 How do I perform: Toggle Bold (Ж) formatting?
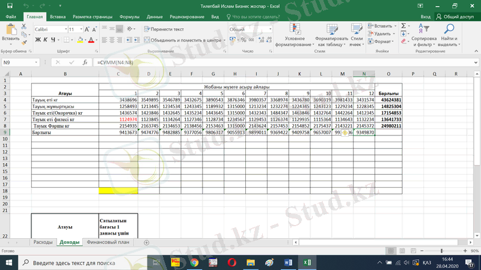click(x=37, y=40)
